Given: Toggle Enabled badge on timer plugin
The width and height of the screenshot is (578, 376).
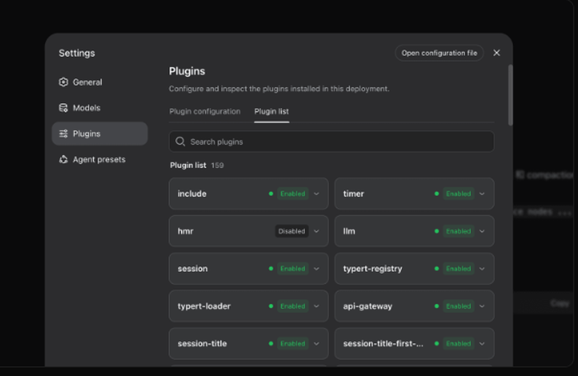Looking at the screenshot, I should pyautogui.click(x=458, y=194).
